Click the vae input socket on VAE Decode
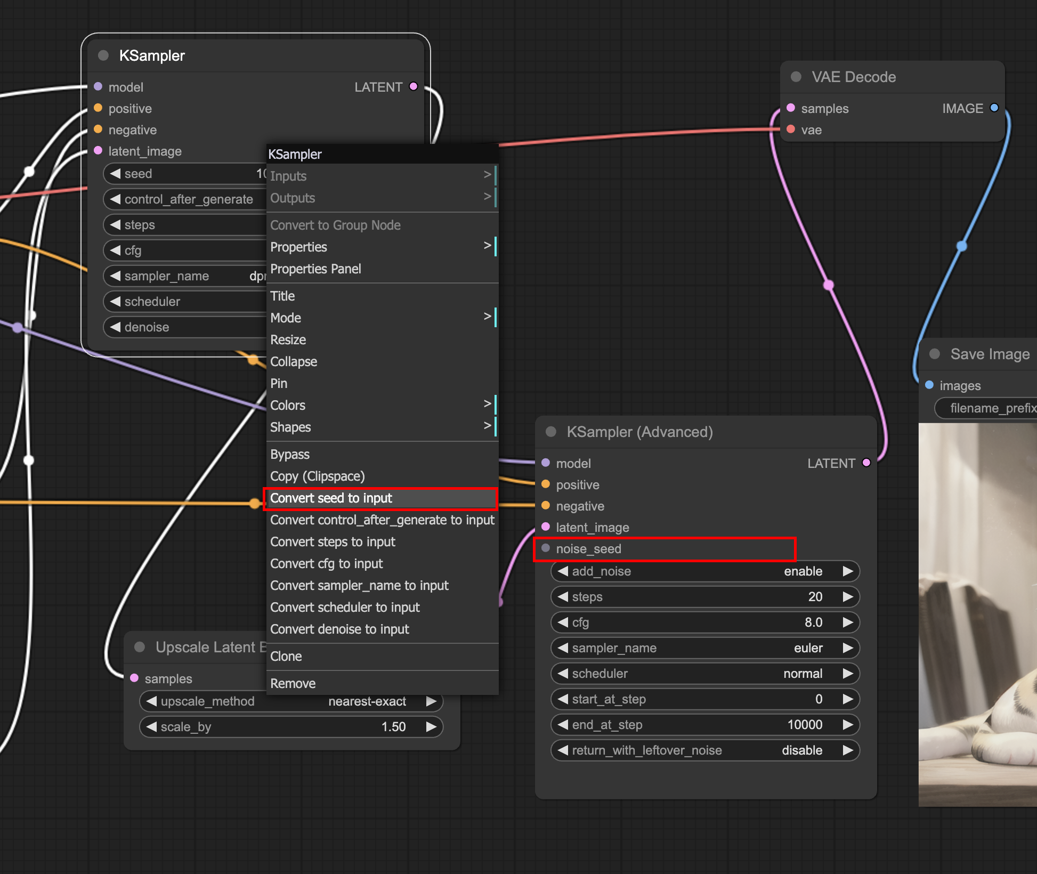 pyautogui.click(x=791, y=130)
